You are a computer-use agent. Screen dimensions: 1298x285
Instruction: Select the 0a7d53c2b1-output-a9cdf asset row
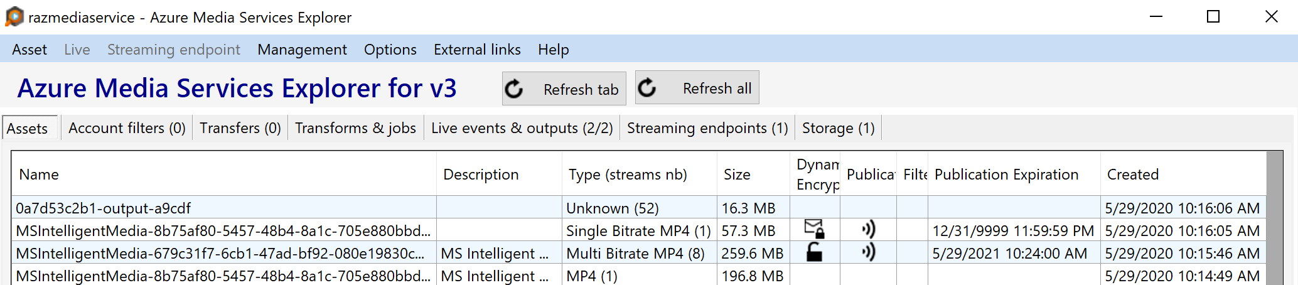103,208
